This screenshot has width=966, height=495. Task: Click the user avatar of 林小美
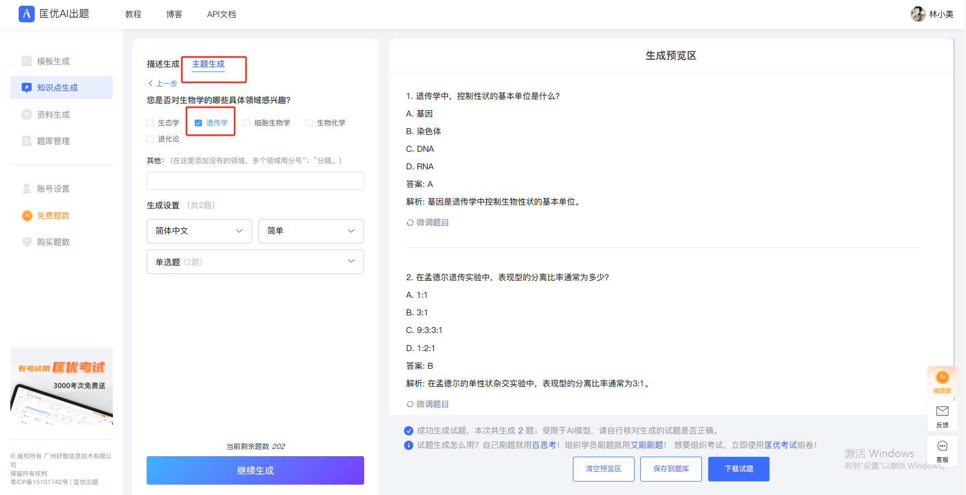click(918, 14)
